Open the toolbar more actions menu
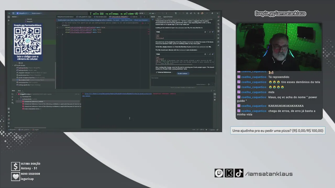The width and height of the screenshot is (335, 188). [x=166, y=13]
